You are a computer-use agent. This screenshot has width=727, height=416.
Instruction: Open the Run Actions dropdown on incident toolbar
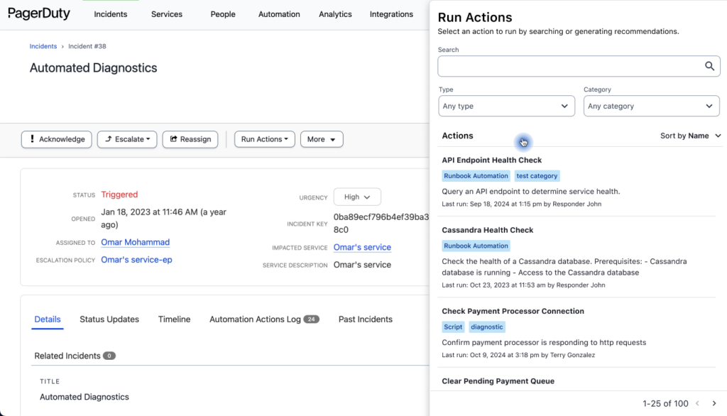pyautogui.click(x=264, y=139)
